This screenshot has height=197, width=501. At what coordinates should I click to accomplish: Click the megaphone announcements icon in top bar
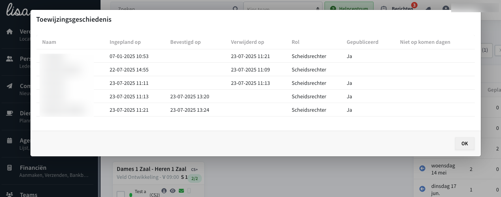click(429, 8)
